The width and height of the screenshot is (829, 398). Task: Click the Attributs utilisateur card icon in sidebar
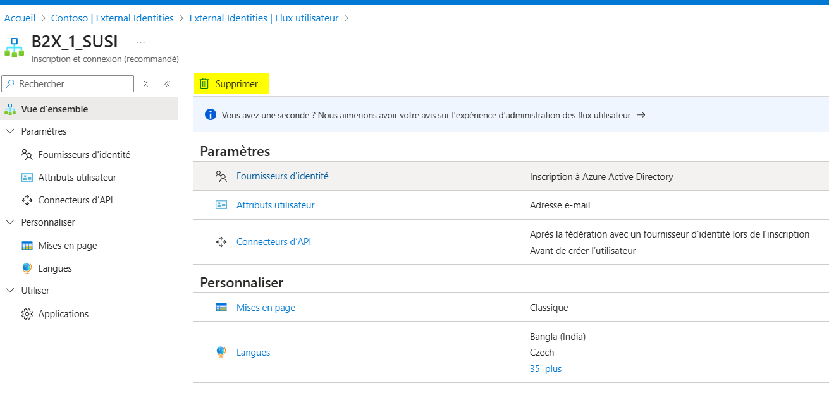tap(27, 178)
